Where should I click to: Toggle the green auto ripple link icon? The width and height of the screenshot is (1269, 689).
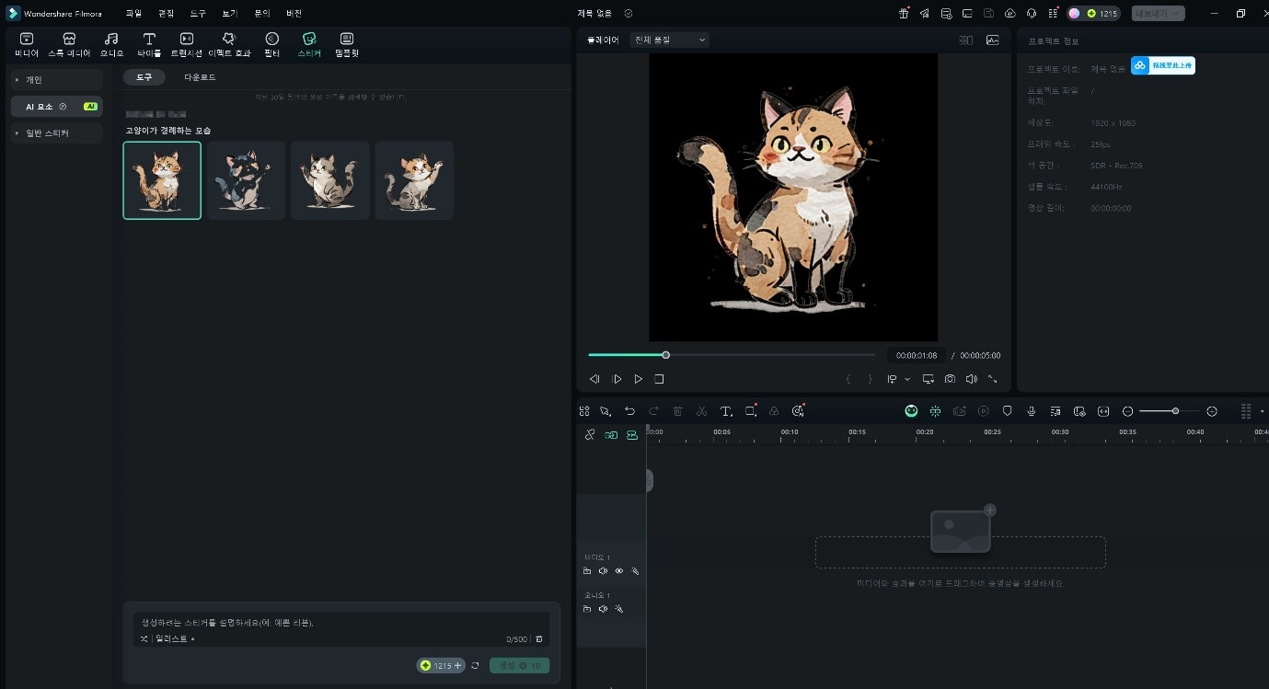click(x=611, y=435)
